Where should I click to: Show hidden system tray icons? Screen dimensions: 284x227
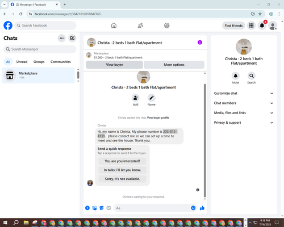pyautogui.click(x=250, y=222)
